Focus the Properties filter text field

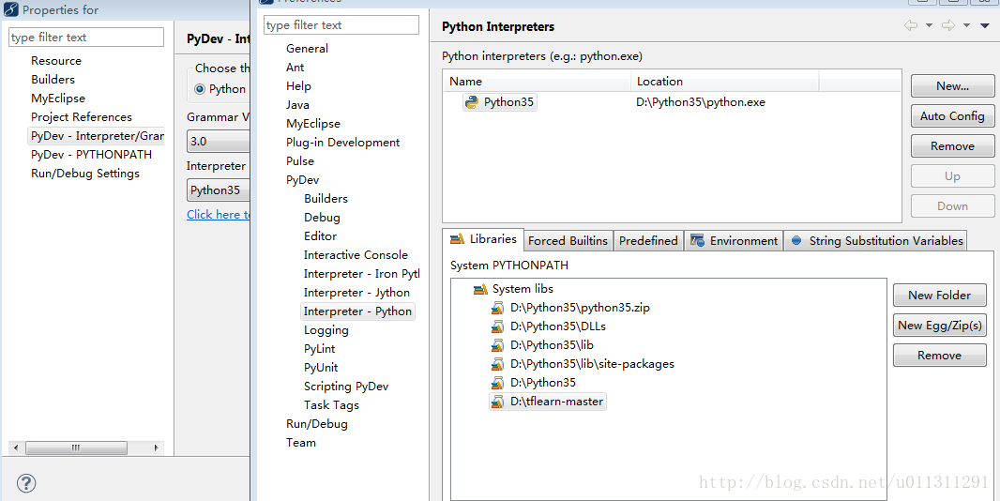click(86, 37)
